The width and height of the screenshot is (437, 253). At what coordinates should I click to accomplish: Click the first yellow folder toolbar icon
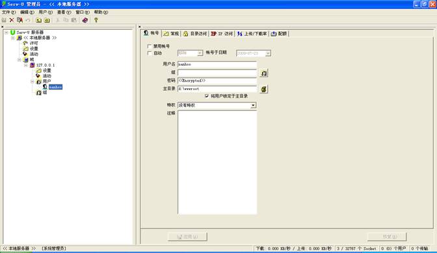[39, 20]
